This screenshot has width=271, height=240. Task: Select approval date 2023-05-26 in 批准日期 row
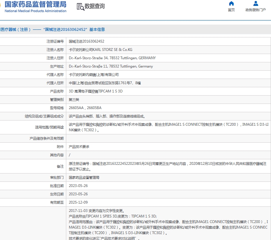(78, 186)
